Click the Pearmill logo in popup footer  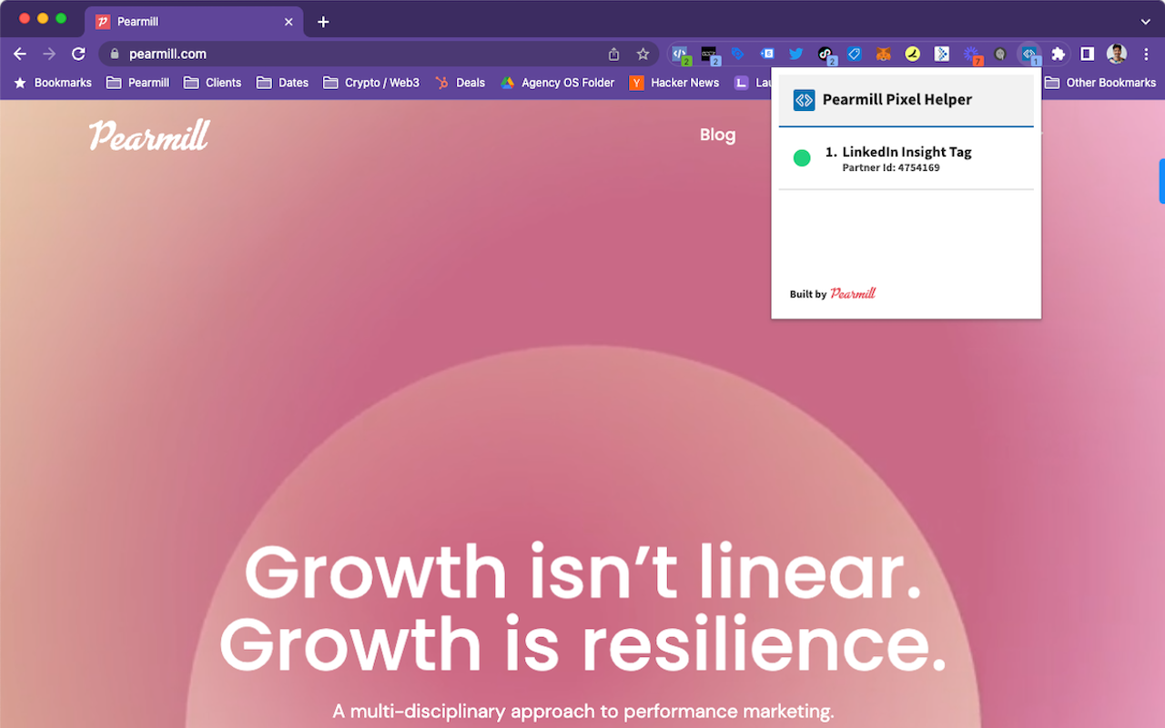click(x=853, y=293)
